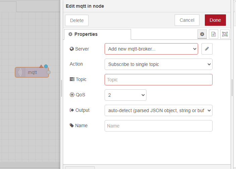Open node properties gear tab
The width and height of the screenshot is (236, 169).
(x=202, y=34)
